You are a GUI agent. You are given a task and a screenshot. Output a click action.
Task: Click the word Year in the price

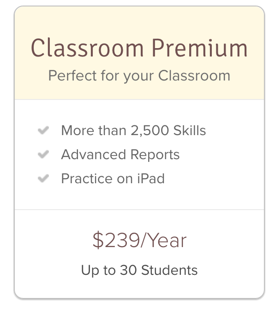pos(167,241)
